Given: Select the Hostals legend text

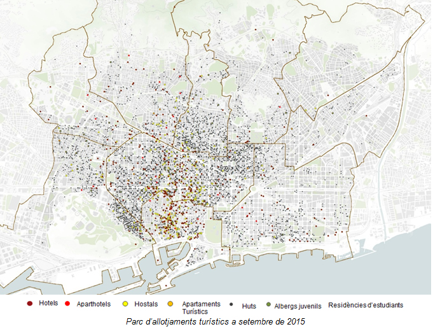Looking at the screenshot, I should click(x=146, y=305).
